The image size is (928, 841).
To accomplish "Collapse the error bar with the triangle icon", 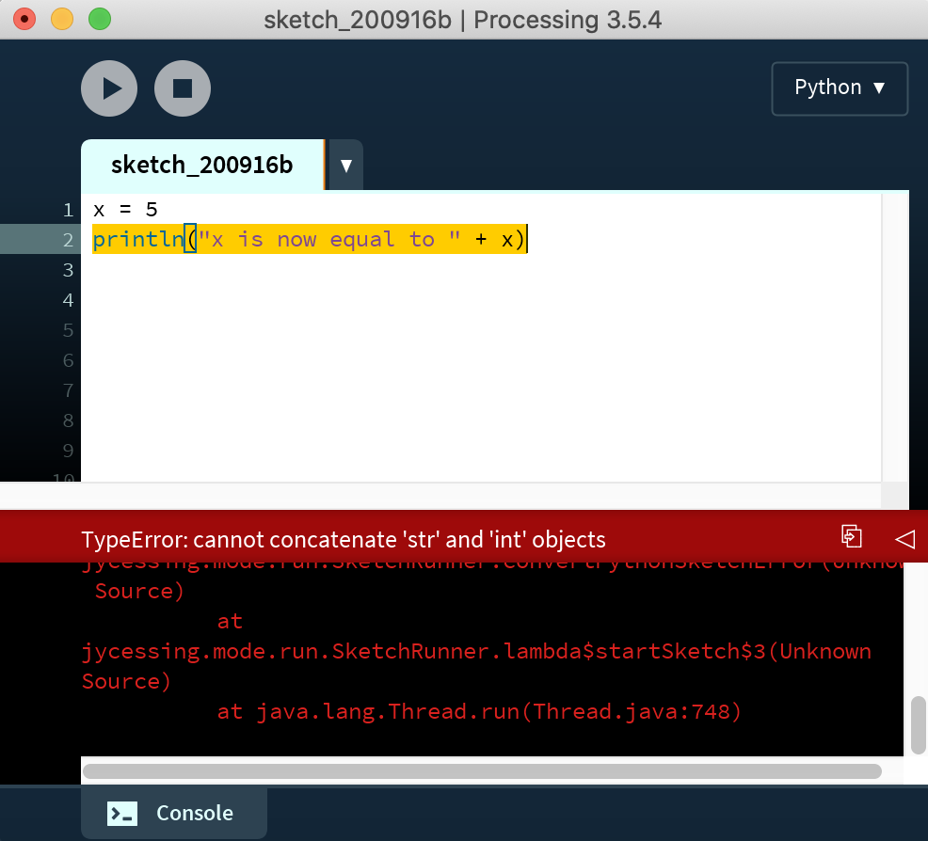I will coord(904,538).
